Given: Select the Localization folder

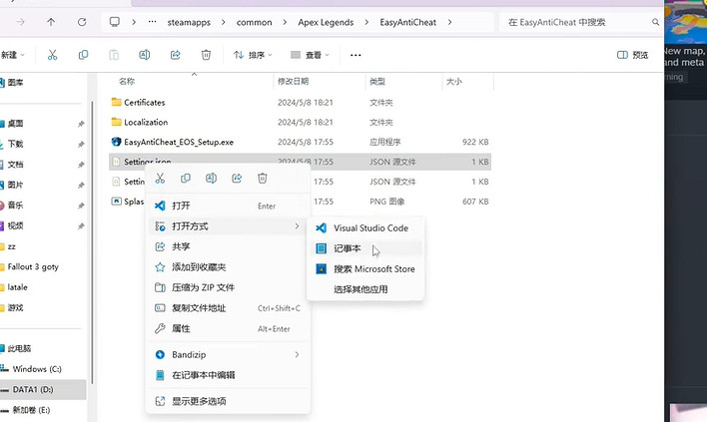Looking at the screenshot, I should click(301, 123).
